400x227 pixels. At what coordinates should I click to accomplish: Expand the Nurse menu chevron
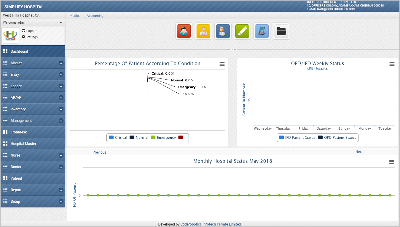[x=61, y=155]
